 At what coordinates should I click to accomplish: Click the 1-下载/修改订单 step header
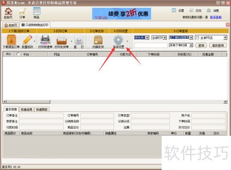click(19, 31)
